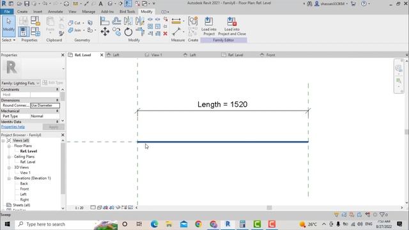409x230 pixels.
Task: Collapse the Constraints section
Action: (57, 89)
